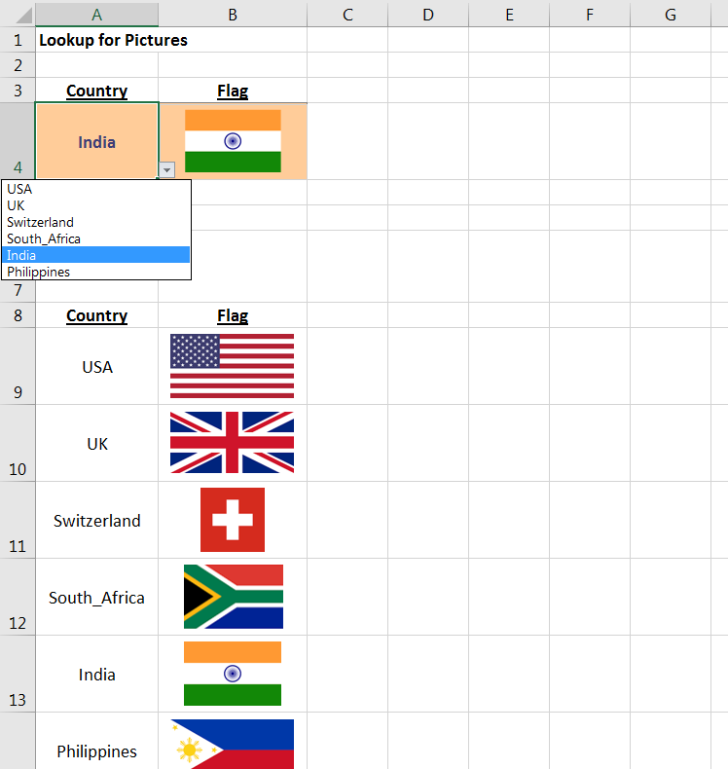
Task: Select column A header
Action: coord(96,15)
